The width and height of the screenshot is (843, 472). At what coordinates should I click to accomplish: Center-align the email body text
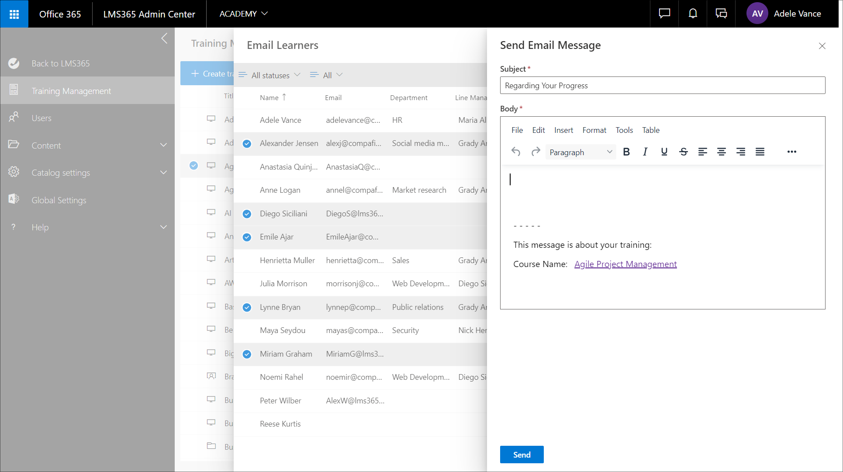[x=721, y=152]
